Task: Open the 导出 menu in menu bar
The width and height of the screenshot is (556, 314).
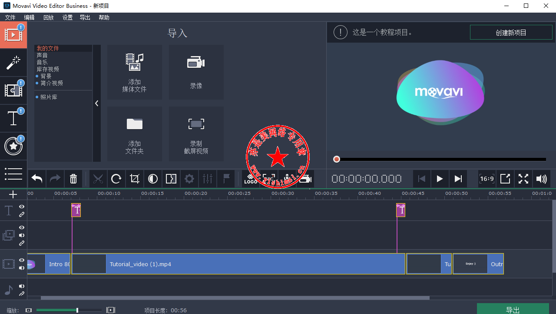Action: (x=85, y=17)
